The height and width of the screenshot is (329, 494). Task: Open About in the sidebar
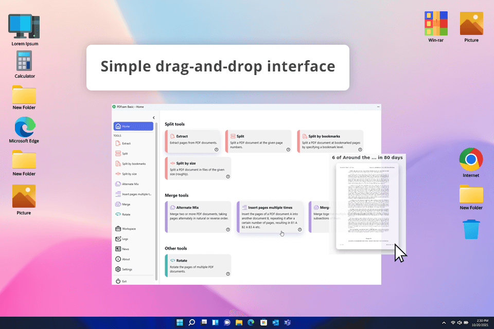133,259
